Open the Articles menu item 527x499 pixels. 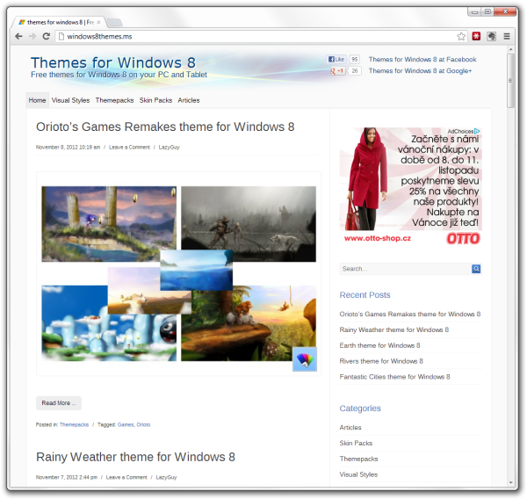pos(189,100)
